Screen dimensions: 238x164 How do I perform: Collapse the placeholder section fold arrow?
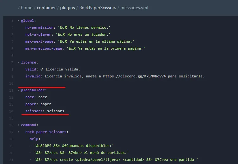tap(18, 90)
